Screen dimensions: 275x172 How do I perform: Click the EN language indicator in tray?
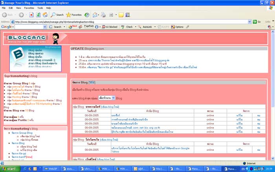click(243, 169)
